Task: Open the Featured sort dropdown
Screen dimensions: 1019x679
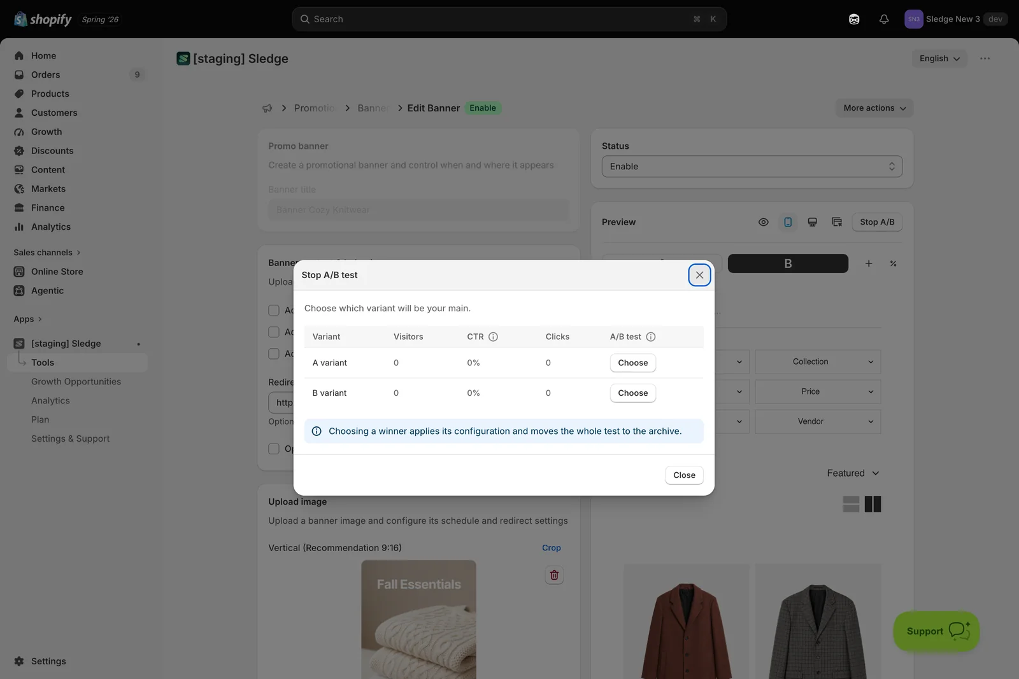Action: pos(853,473)
